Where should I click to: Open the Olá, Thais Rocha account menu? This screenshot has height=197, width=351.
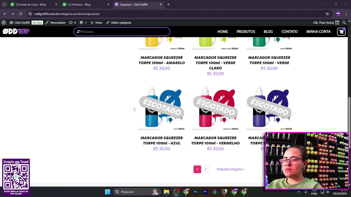[326, 23]
